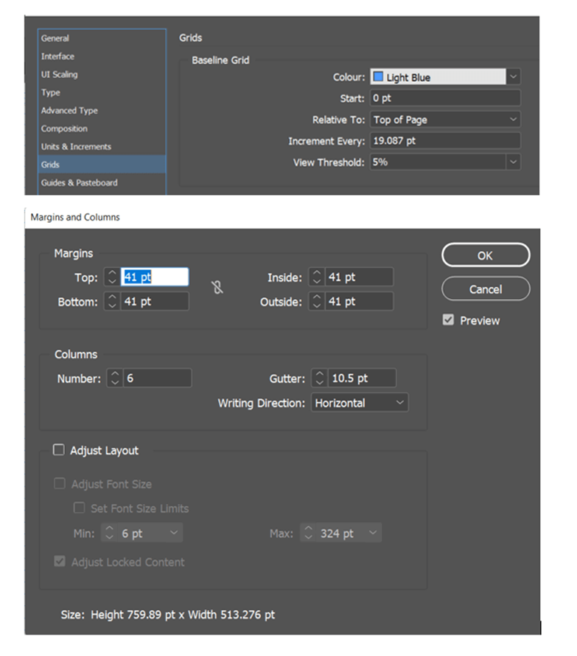Open the Colour dropdown arrow
This screenshot has height=656, width=577.
[x=514, y=77]
